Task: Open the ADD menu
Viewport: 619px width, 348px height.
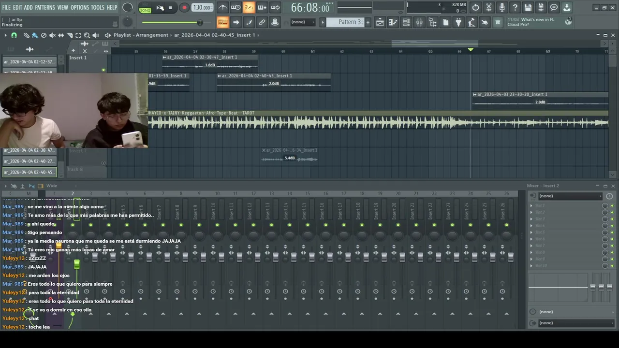Action: point(29,7)
